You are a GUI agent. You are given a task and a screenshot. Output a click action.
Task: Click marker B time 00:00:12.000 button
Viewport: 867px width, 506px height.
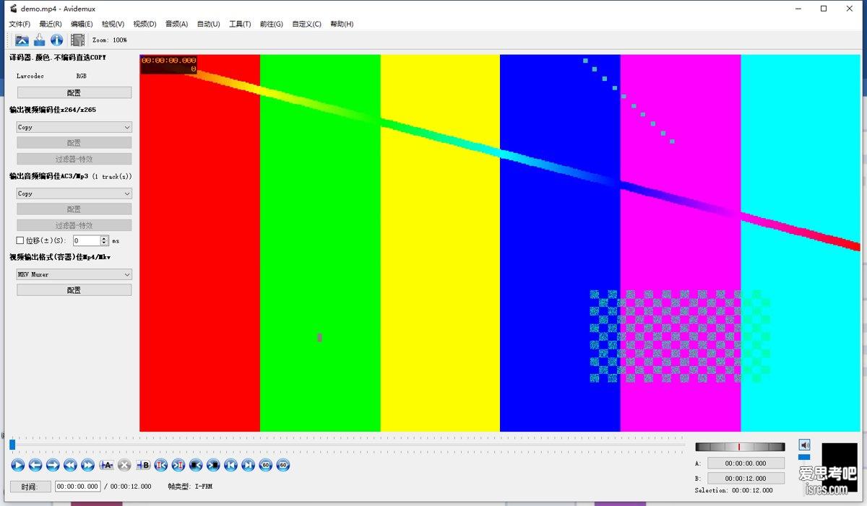pos(746,478)
